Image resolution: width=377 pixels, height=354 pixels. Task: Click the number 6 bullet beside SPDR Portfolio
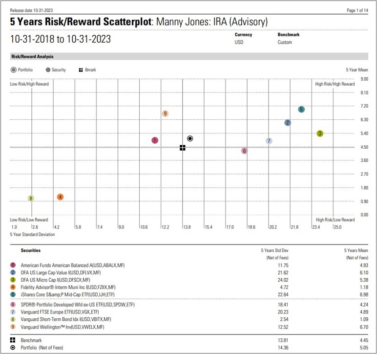(13, 305)
